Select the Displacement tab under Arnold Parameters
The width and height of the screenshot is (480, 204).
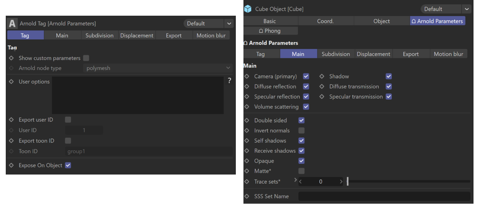[x=373, y=54]
